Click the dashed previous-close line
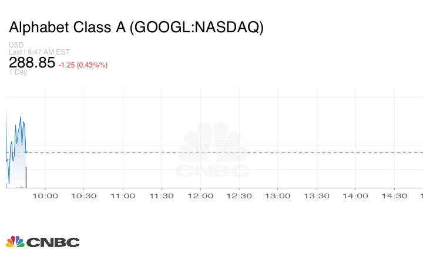 (235, 152)
